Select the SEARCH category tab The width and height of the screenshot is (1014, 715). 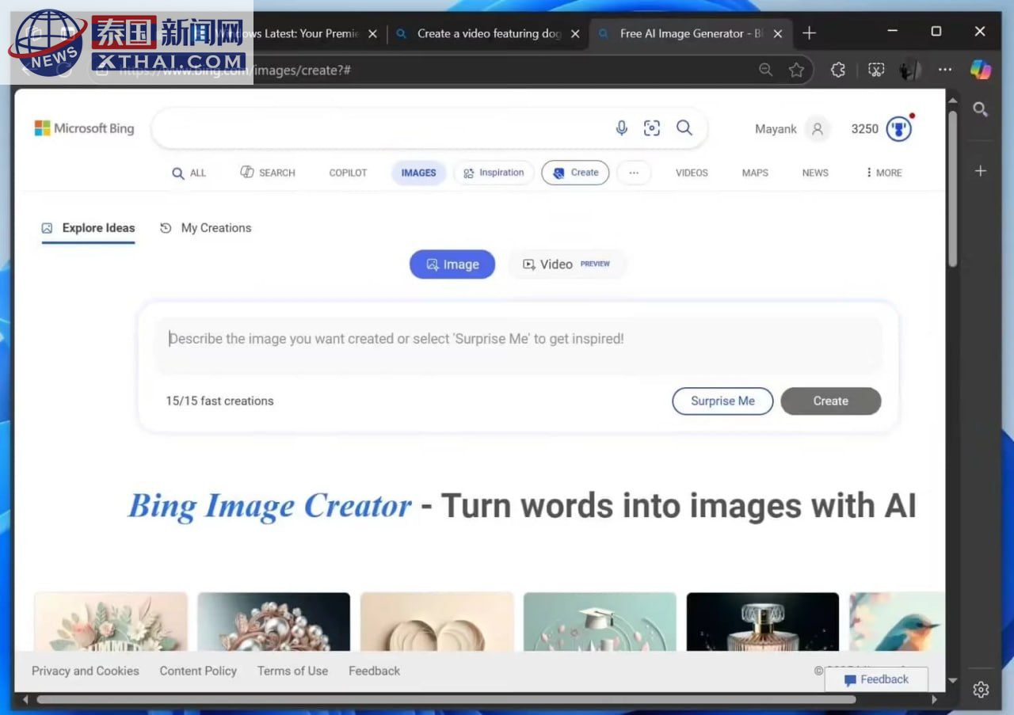click(x=268, y=173)
